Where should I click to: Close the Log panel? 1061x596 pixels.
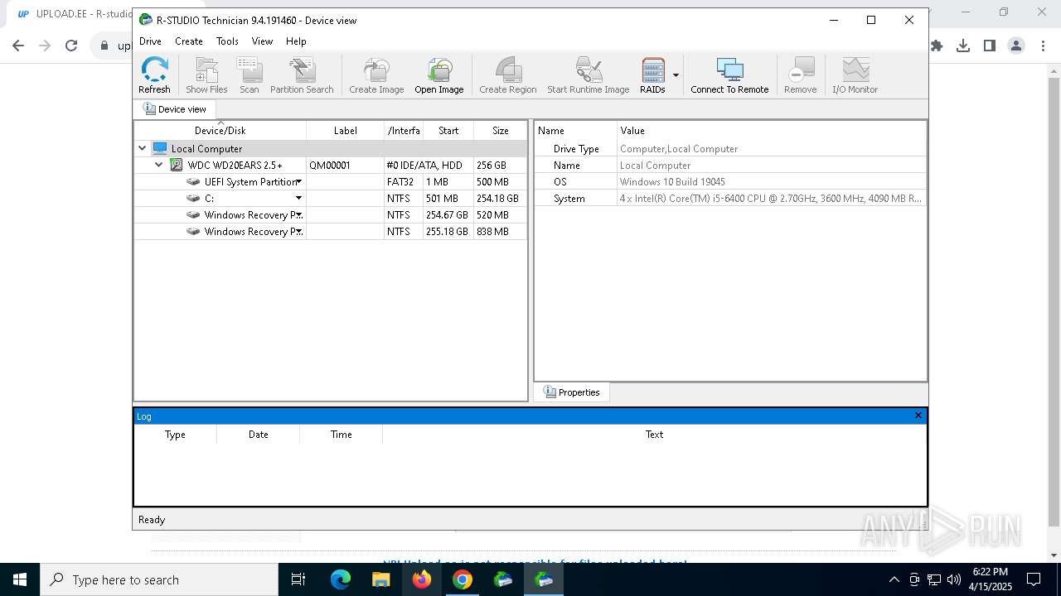[918, 416]
